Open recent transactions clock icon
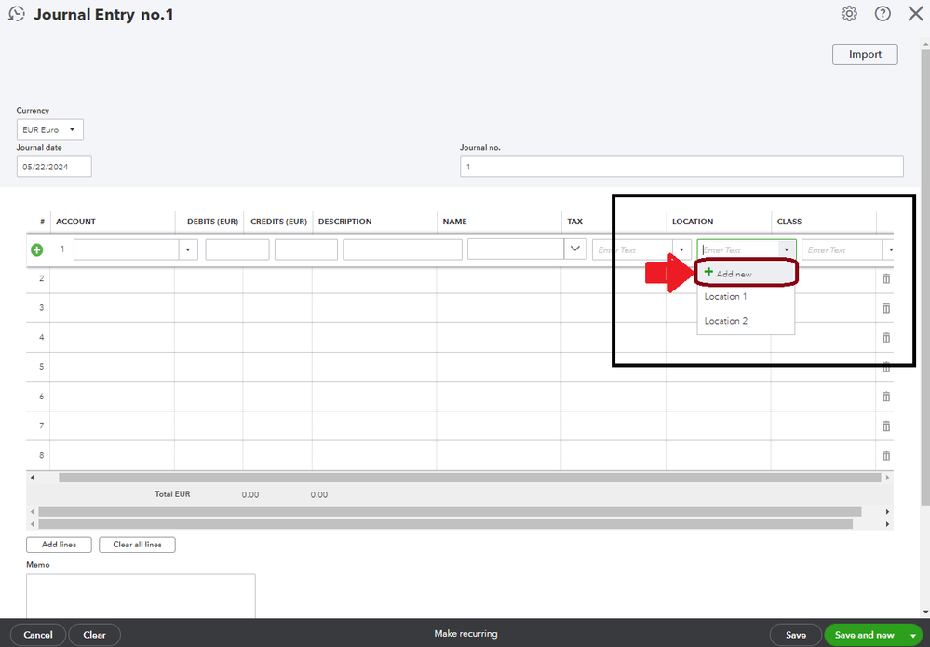 (x=17, y=14)
